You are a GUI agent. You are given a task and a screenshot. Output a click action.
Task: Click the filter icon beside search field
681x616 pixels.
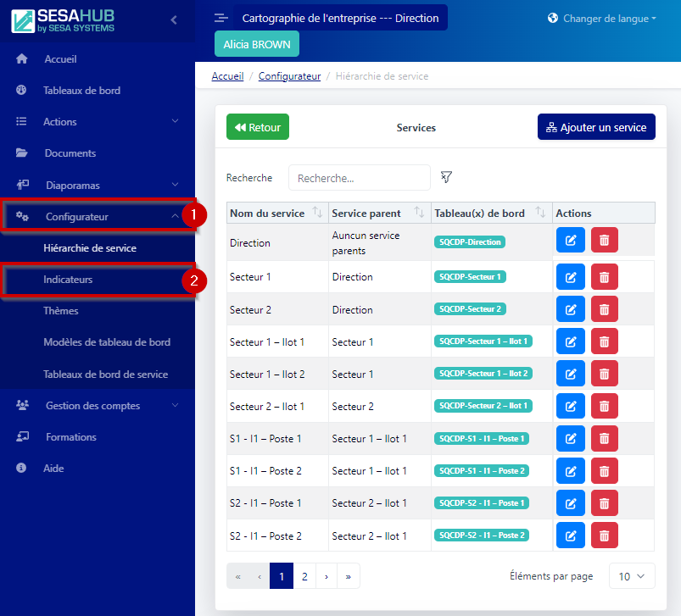coord(446,177)
